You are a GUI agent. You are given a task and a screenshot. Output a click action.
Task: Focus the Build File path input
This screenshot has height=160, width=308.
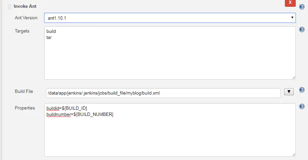click(163, 93)
